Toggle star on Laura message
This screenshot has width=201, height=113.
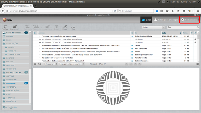click(132, 46)
